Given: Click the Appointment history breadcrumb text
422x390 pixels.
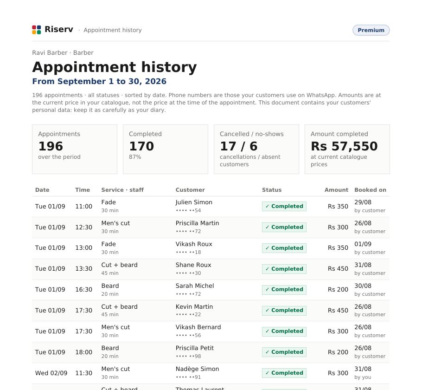Looking at the screenshot, I should (x=113, y=30).
